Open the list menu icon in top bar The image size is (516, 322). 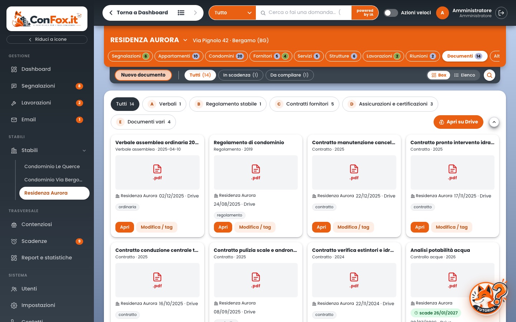click(181, 13)
